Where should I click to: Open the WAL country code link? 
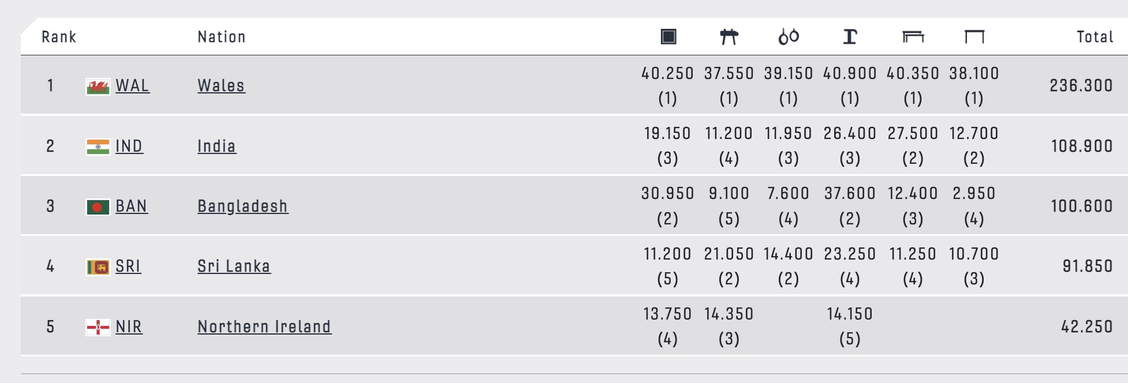(132, 86)
